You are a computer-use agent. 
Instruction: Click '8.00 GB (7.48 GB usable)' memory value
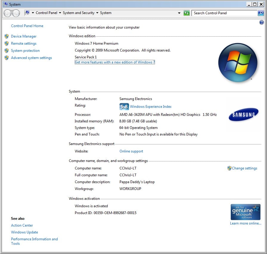click(x=138, y=121)
